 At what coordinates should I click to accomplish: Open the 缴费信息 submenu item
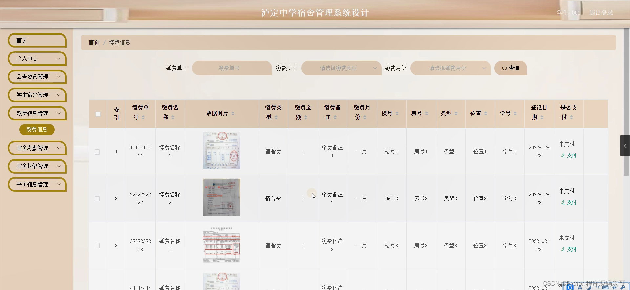[37, 129]
